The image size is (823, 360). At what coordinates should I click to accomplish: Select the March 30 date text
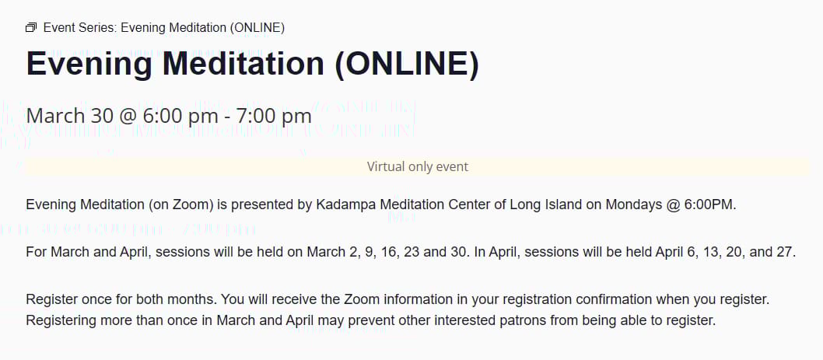click(x=66, y=115)
